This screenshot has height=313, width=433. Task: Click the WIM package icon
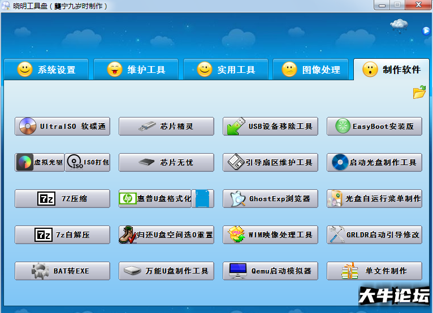236,234
